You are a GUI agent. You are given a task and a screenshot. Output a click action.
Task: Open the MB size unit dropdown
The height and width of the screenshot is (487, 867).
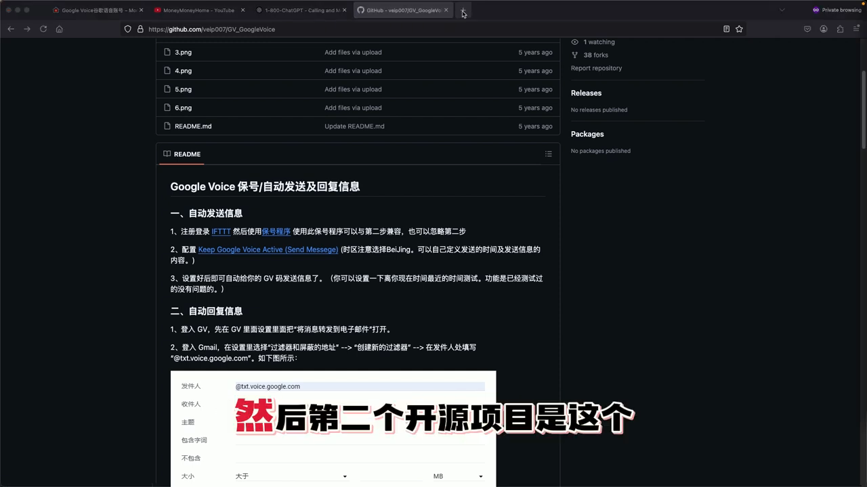tap(459, 476)
